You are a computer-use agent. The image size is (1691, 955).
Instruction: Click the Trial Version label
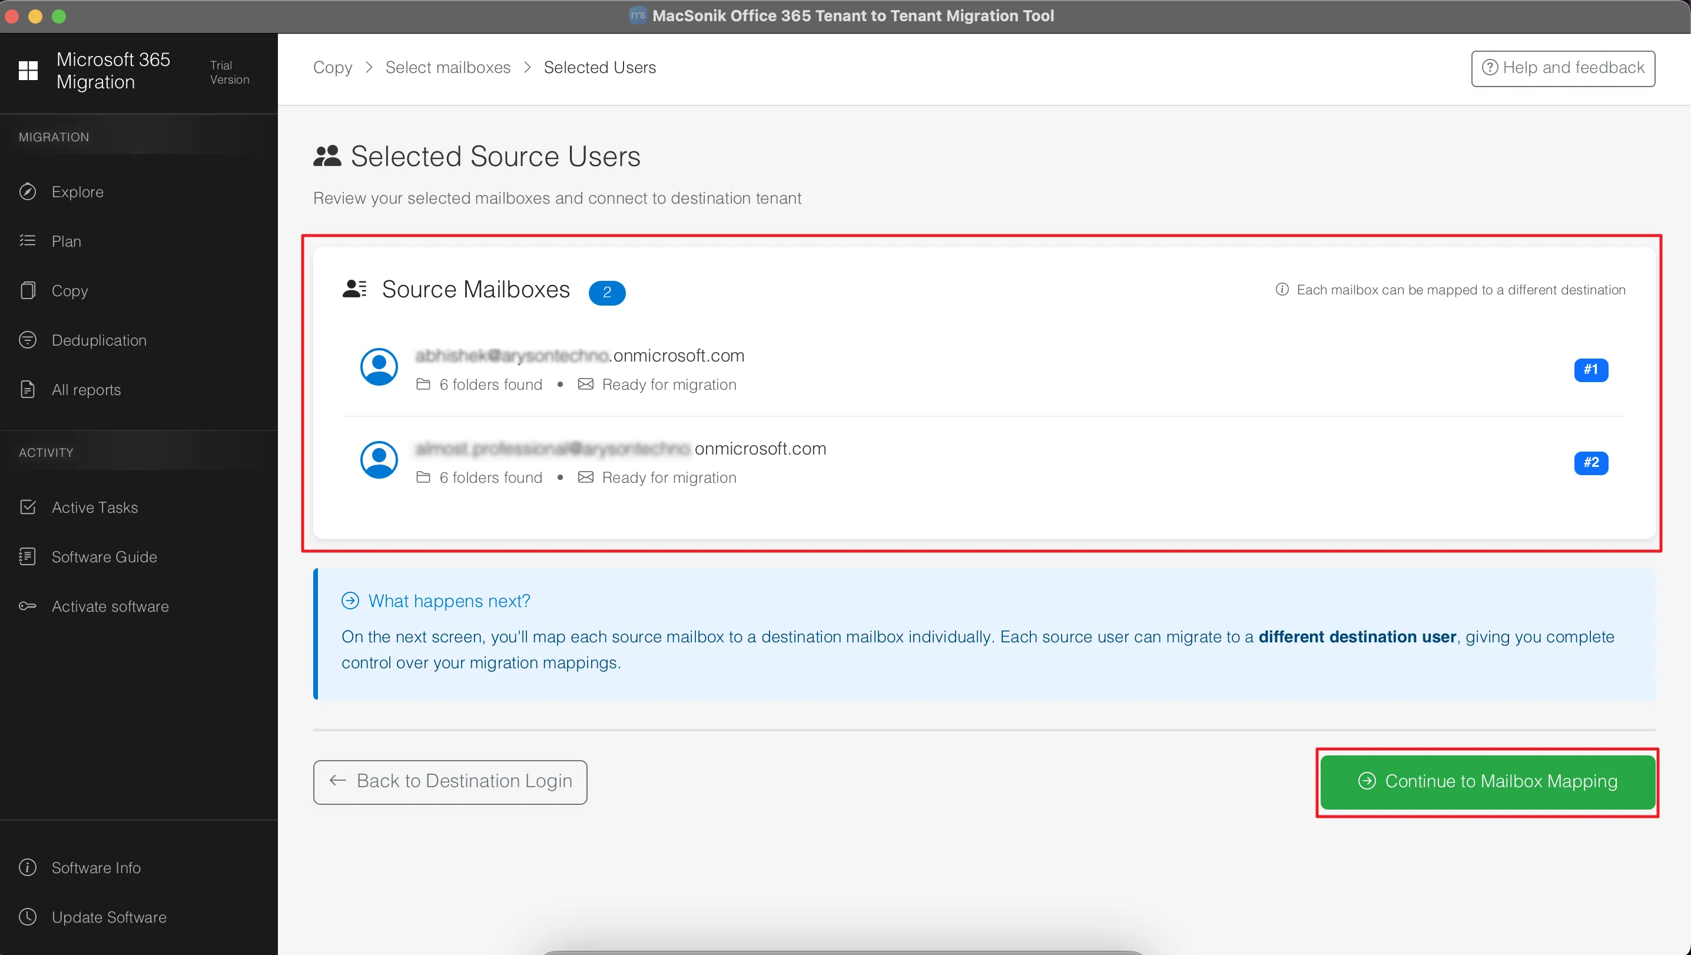click(x=230, y=72)
